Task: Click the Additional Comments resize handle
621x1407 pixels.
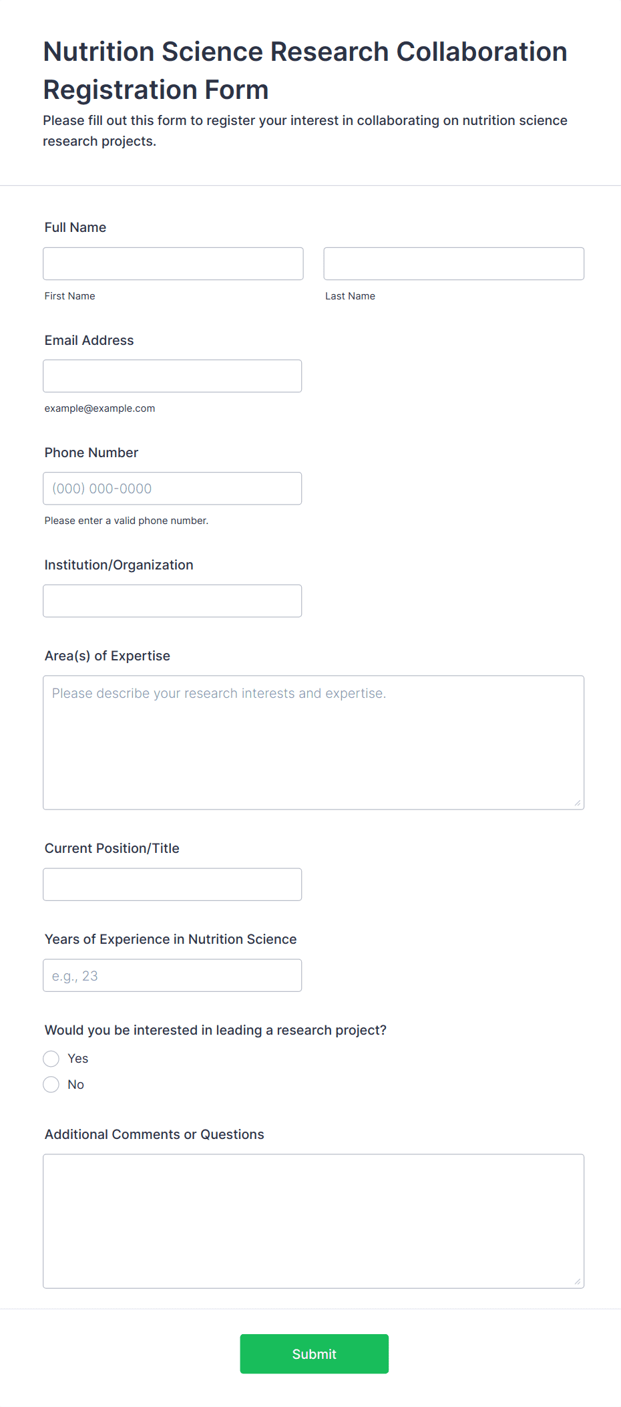Action: point(578,1281)
